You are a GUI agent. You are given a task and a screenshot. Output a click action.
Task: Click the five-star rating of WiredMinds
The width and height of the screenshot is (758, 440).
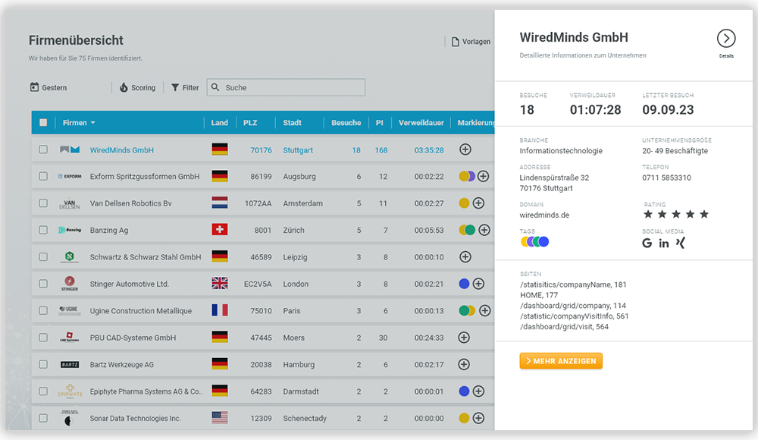676,214
